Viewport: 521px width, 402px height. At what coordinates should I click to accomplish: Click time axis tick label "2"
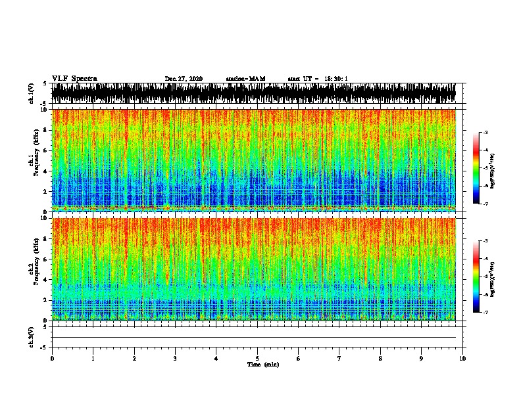134,359
